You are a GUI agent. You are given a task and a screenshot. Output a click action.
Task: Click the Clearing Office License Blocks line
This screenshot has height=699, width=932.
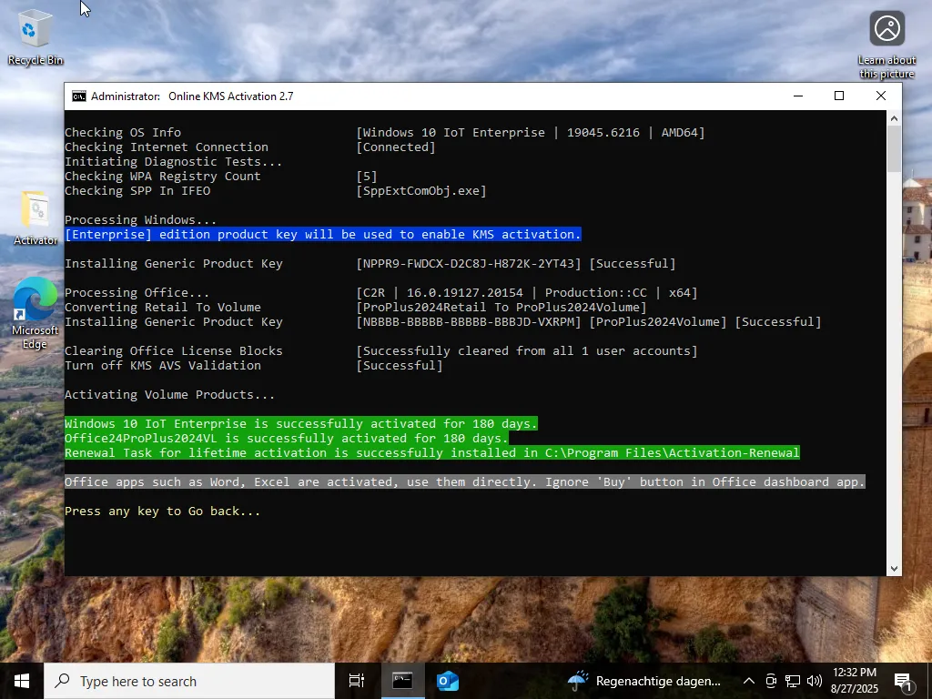click(x=381, y=350)
